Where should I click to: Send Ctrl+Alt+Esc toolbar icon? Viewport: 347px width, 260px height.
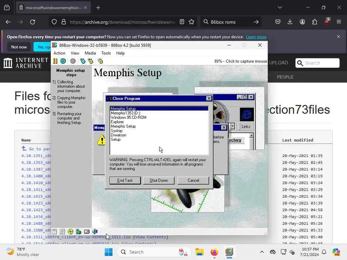click(x=90, y=61)
